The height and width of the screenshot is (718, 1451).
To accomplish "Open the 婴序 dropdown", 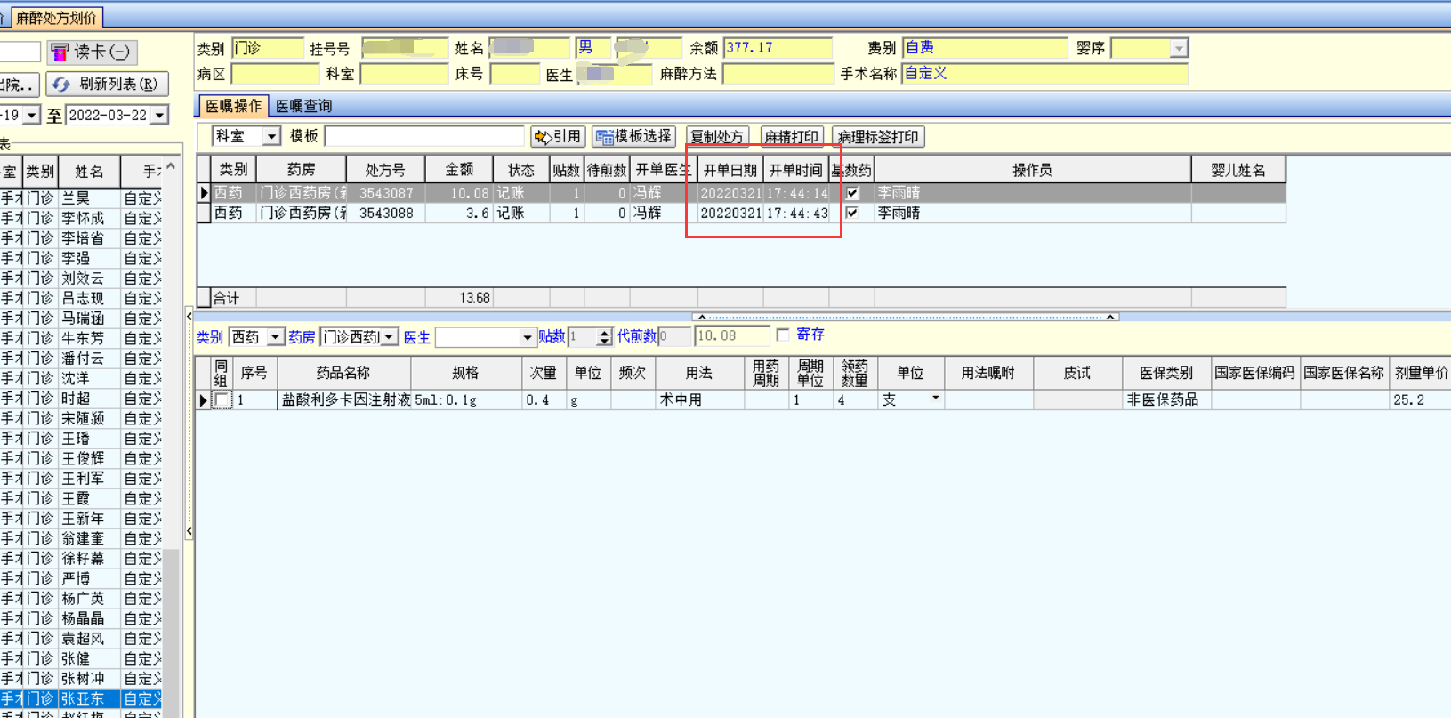I will [x=1179, y=48].
